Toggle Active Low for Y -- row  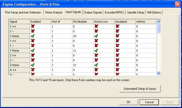point(96,45)
